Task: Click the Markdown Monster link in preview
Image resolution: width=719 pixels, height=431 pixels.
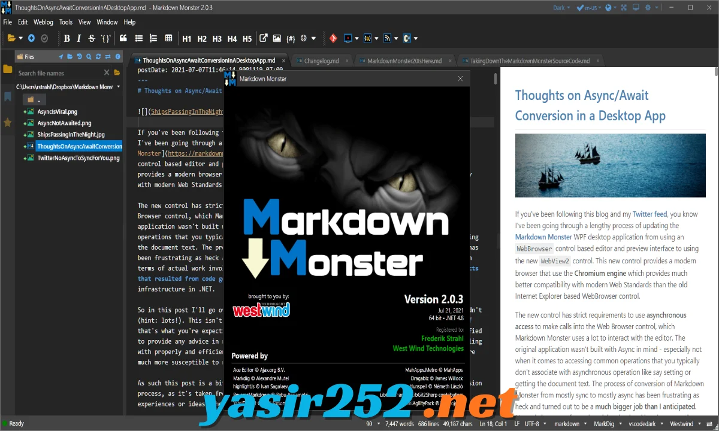Action: [x=543, y=237]
